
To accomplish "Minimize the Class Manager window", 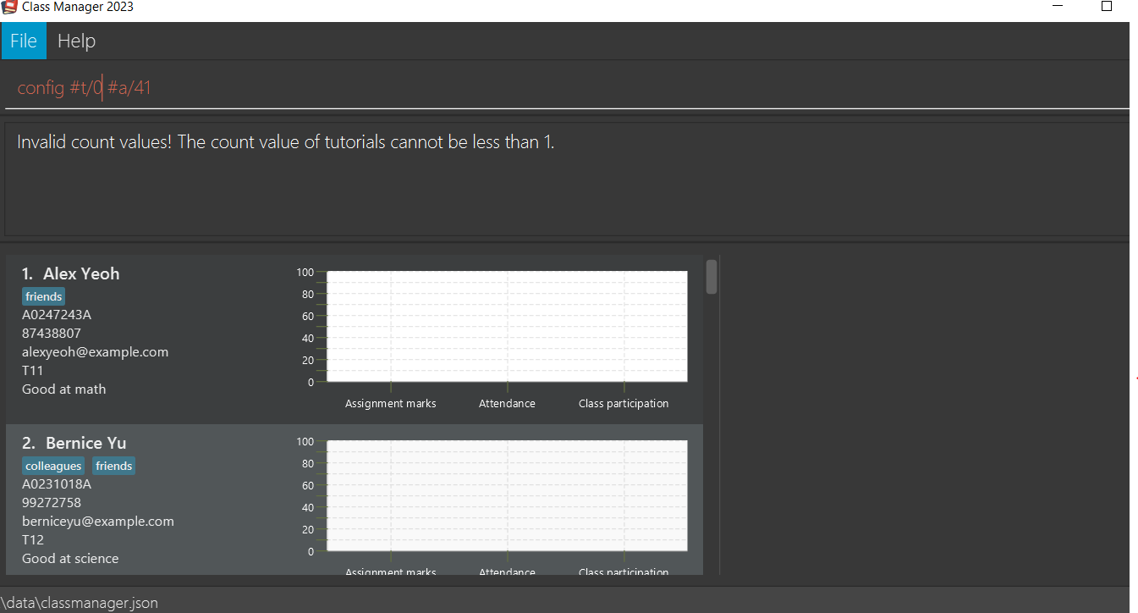I will (x=1058, y=6).
